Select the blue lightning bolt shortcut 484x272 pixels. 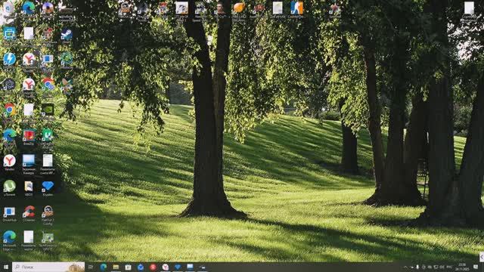(x=10, y=60)
